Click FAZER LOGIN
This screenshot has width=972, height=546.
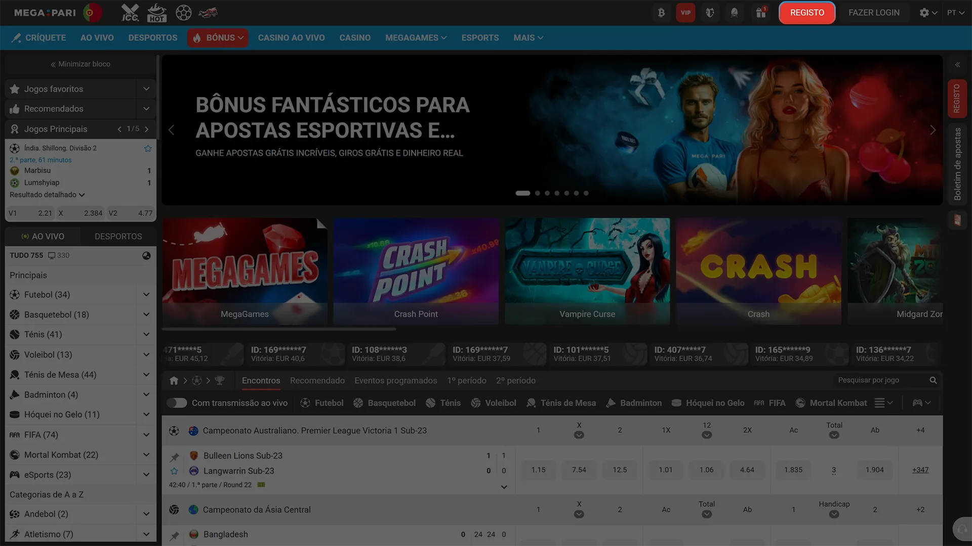pos(874,13)
